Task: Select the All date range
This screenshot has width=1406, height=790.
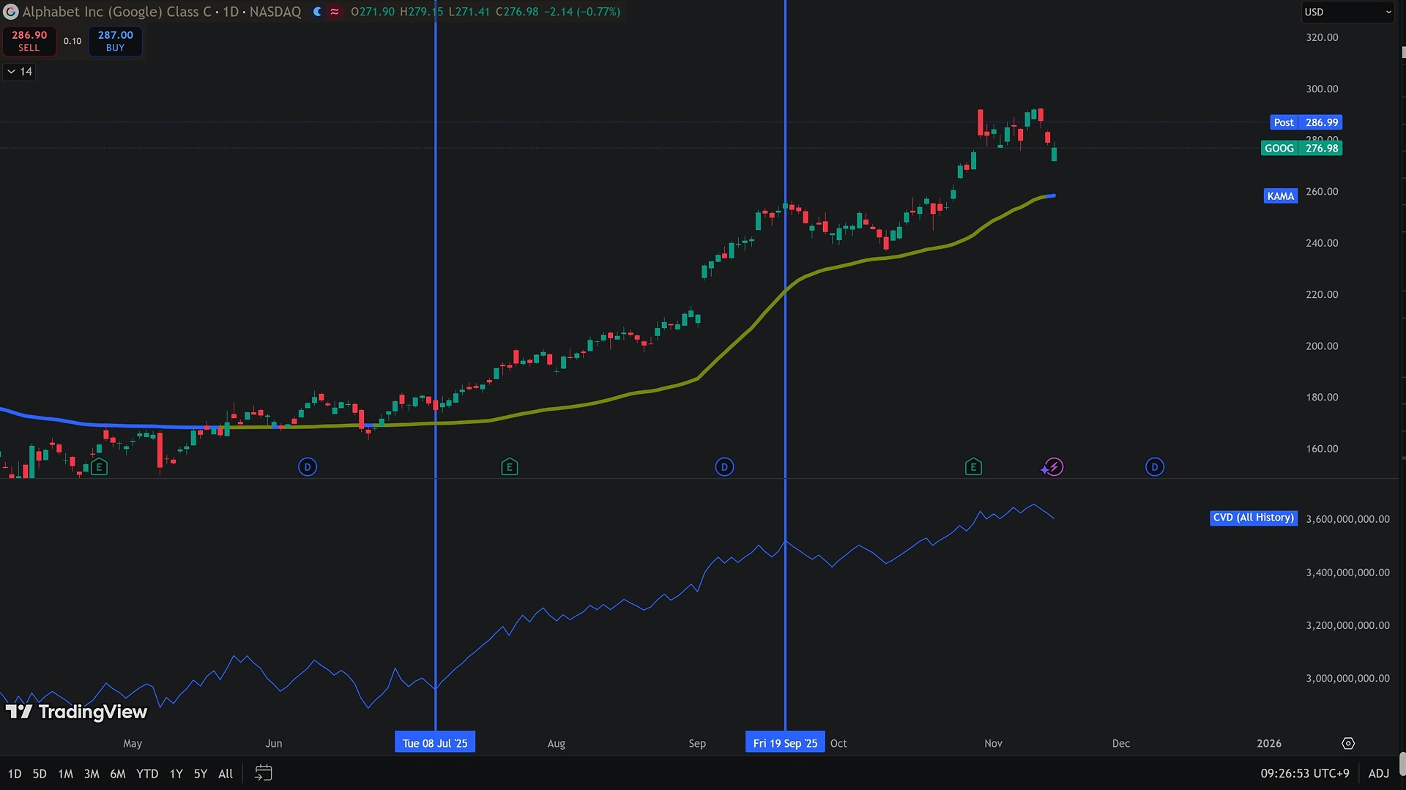Action: [x=226, y=773]
